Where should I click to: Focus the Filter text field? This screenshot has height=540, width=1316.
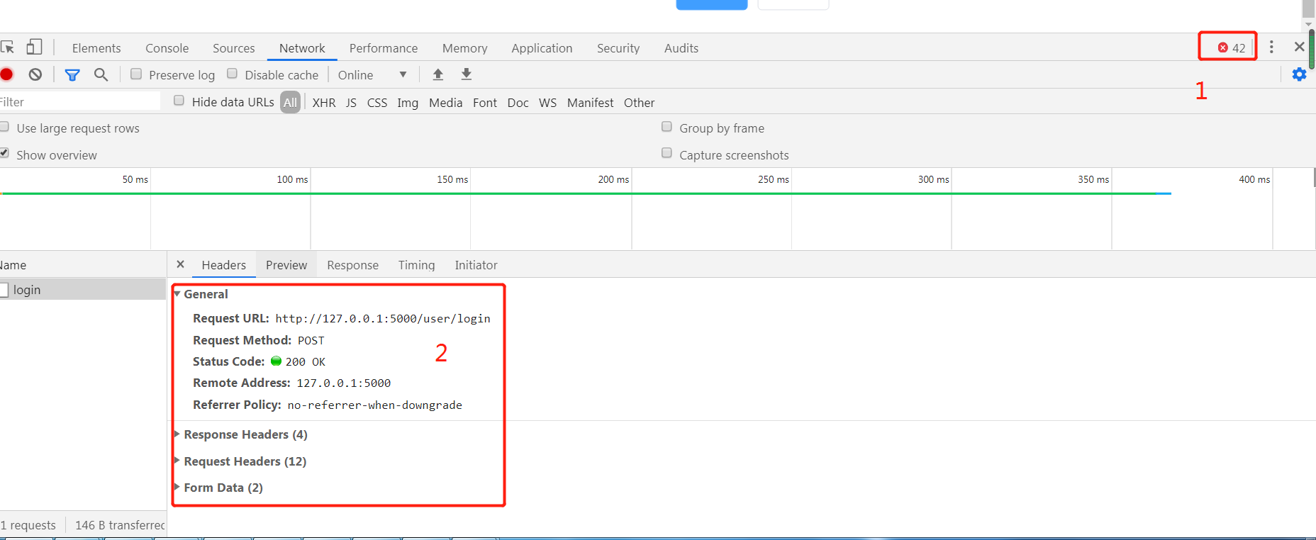[80, 102]
